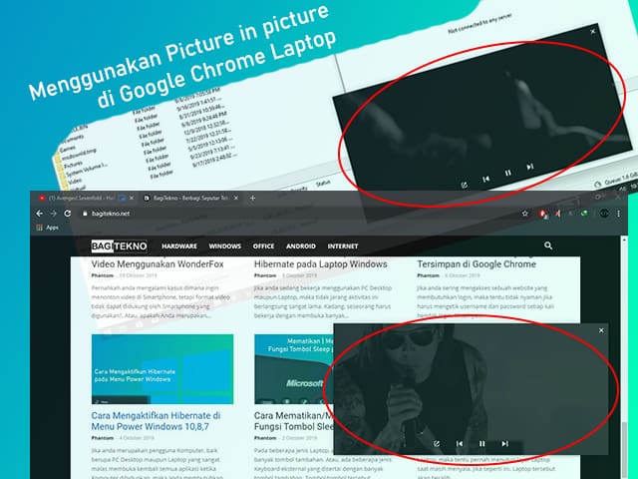Click 'Not connected to any server' text

[x=480, y=24]
